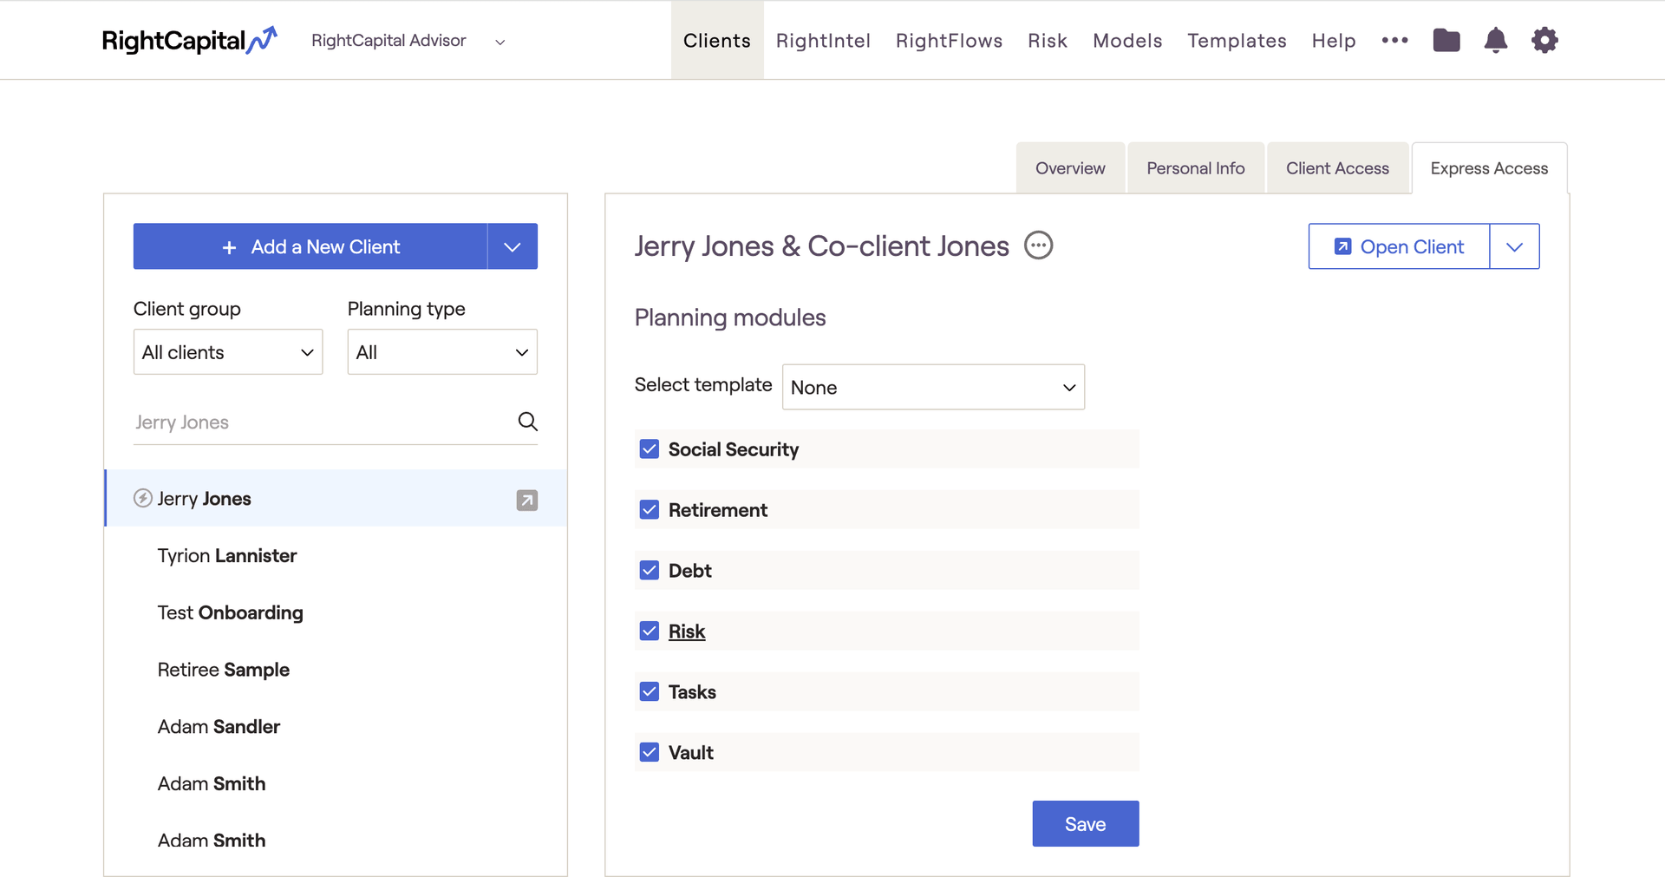
Task: Switch to the Overview tab
Action: [x=1070, y=168]
